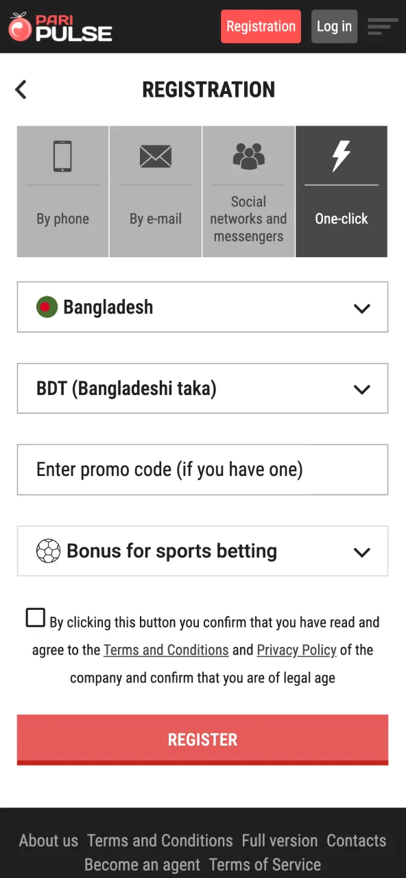The height and width of the screenshot is (878, 406).
Task: Select the phone icon for phone registration
Action: tap(62, 154)
